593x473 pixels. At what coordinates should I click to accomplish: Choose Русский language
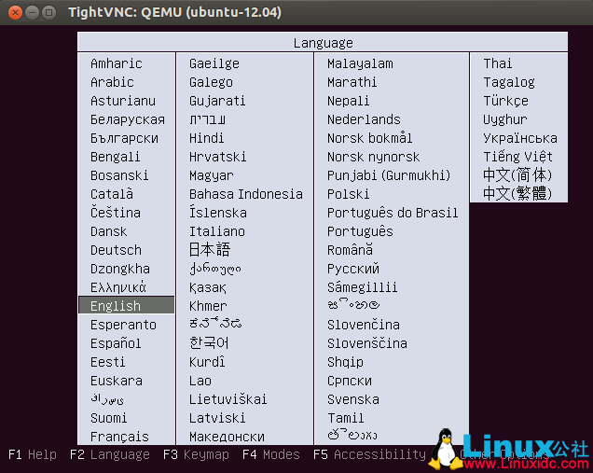tap(353, 269)
